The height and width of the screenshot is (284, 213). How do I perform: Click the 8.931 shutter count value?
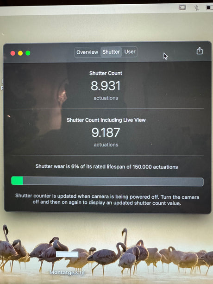(x=106, y=86)
